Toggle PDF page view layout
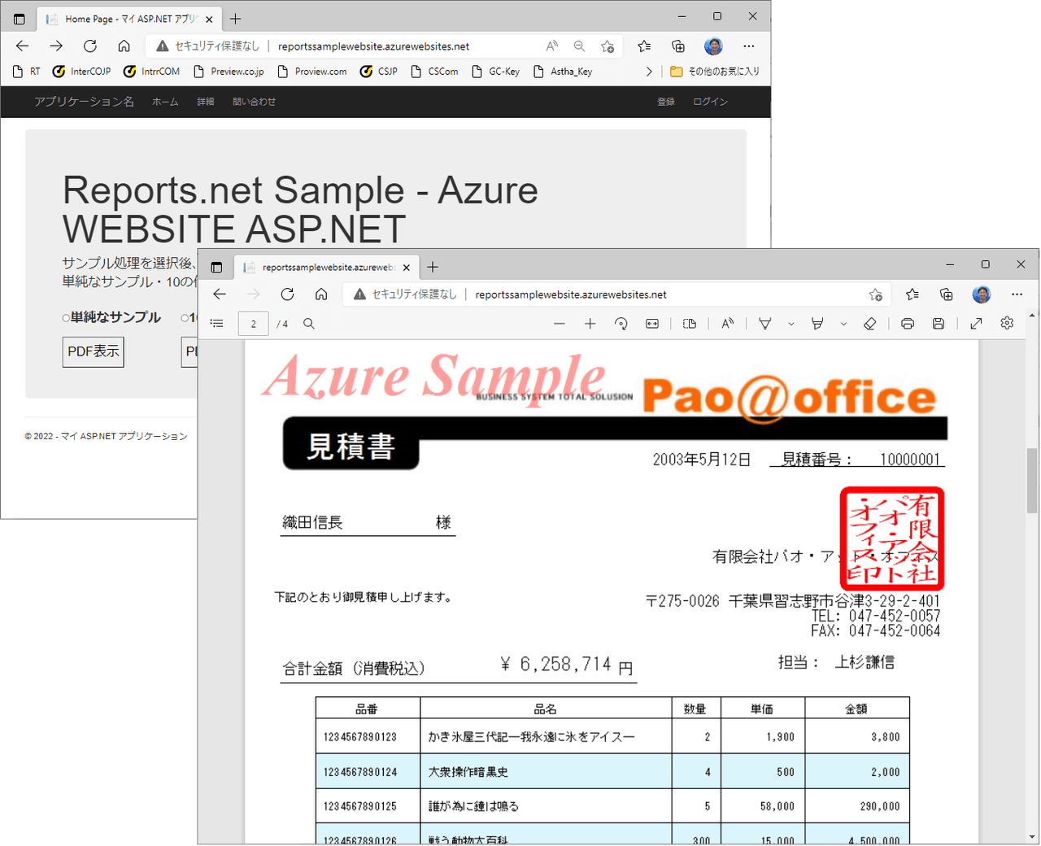1041x846 pixels. [690, 323]
